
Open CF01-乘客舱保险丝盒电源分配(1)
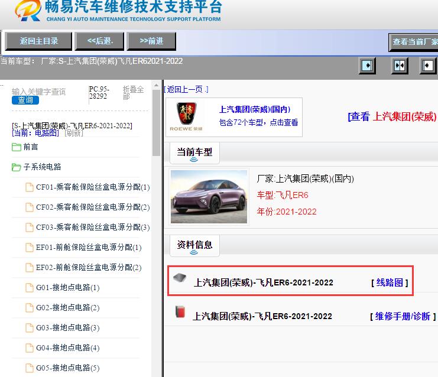point(93,187)
